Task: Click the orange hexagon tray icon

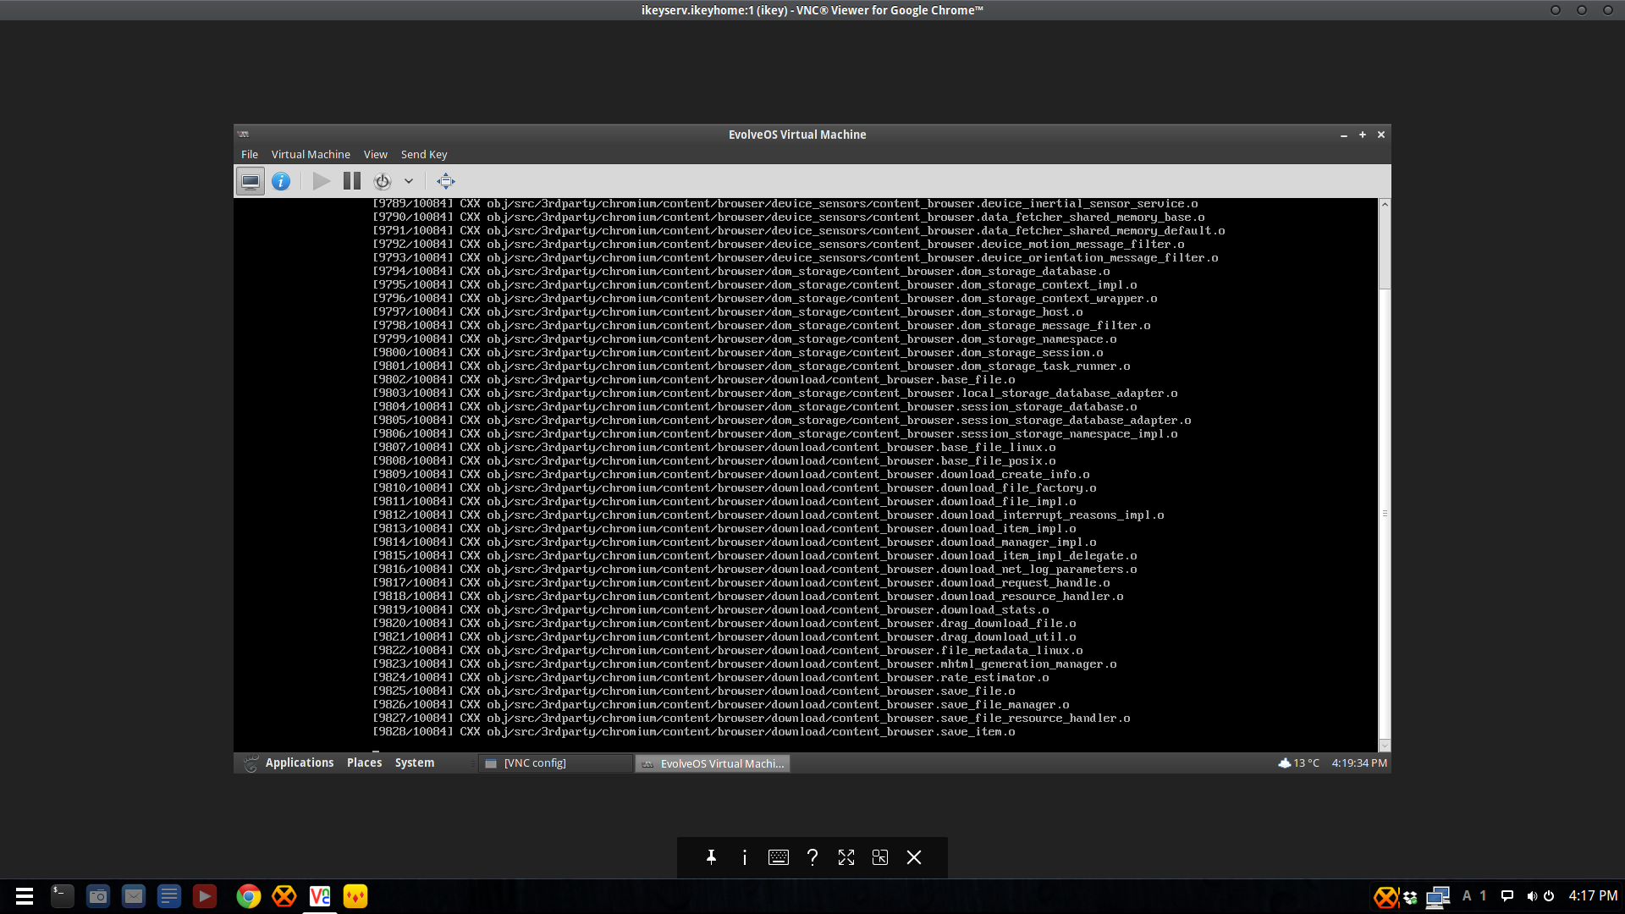Action: tap(1386, 896)
